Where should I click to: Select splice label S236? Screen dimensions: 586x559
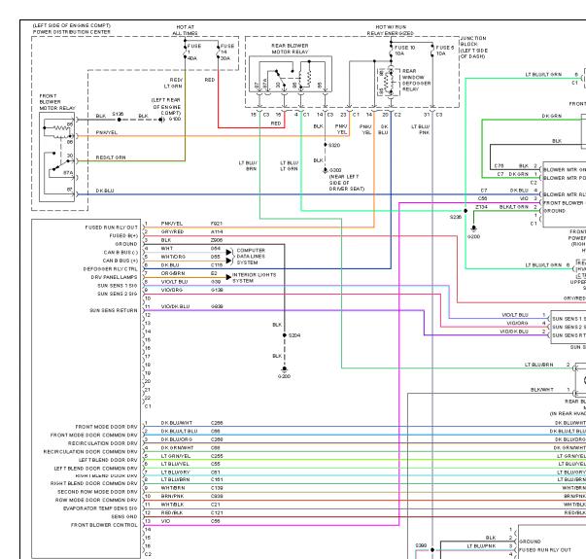click(x=455, y=217)
